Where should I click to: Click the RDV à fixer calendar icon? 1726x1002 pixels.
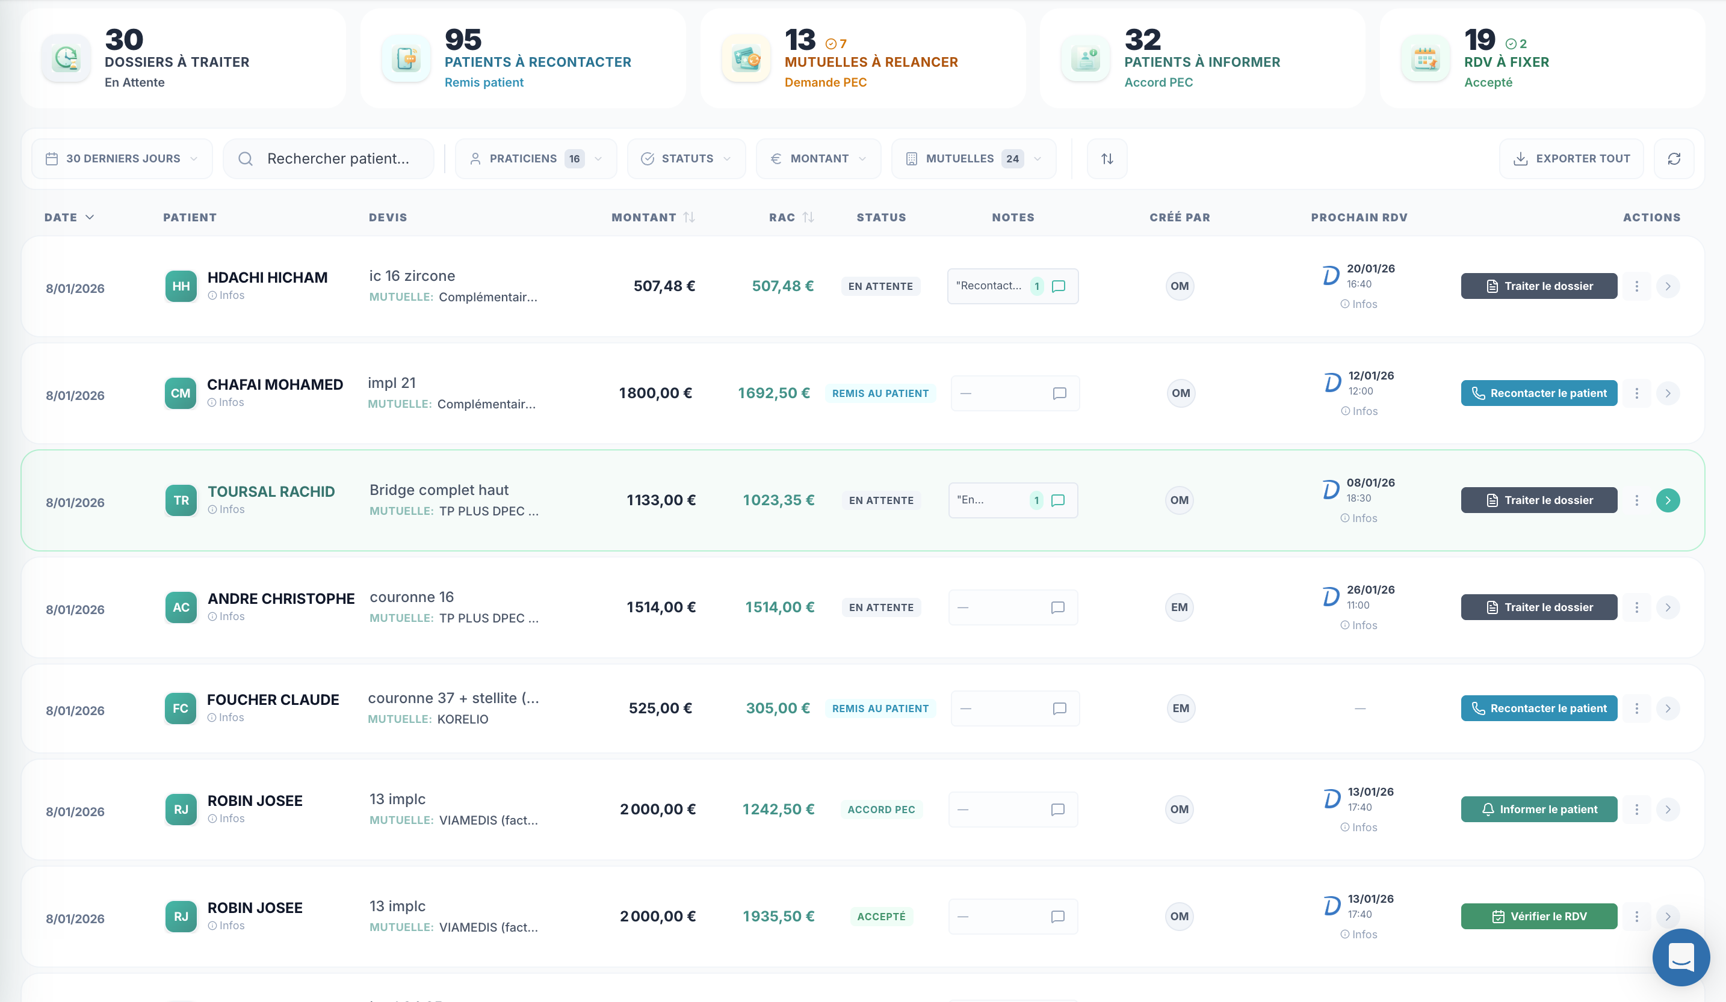point(1426,59)
